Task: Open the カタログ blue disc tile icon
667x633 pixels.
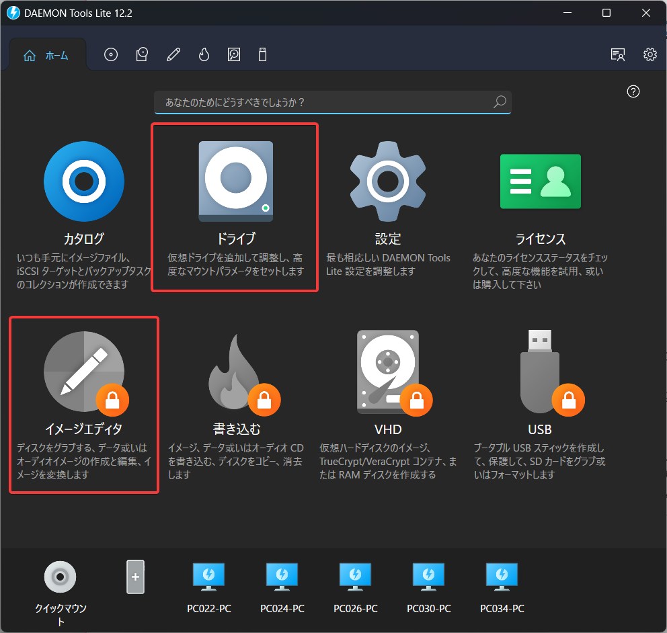Action: (84, 181)
